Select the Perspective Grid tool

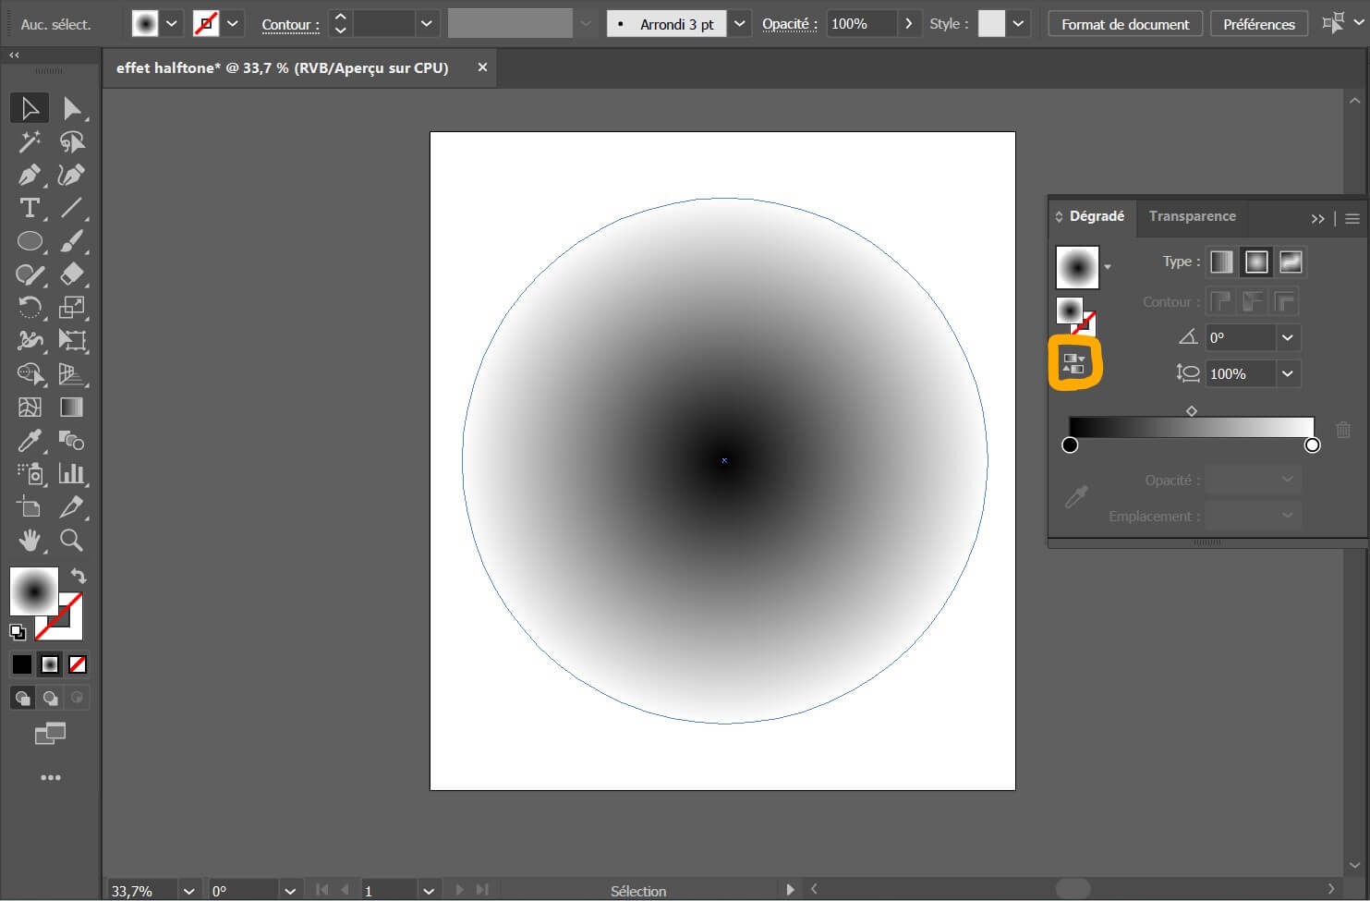tap(72, 374)
